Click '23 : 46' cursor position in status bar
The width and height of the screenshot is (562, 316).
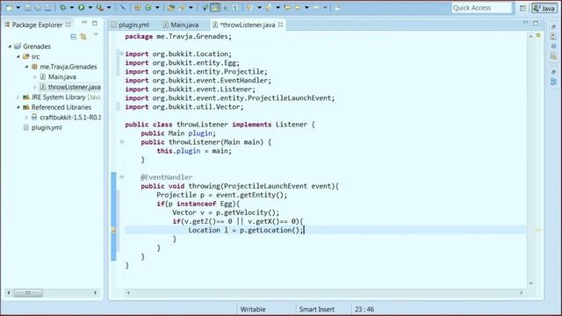click(364, 309)
